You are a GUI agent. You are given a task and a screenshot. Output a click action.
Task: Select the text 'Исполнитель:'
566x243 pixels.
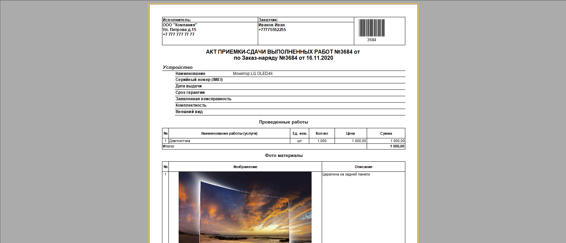click(177, 20)
